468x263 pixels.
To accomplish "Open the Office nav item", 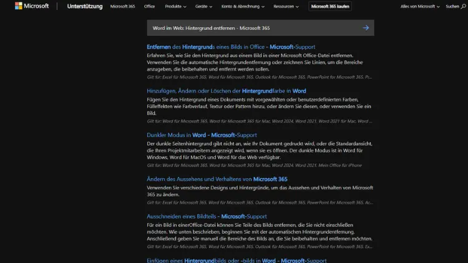I will (x=149, y=6).
